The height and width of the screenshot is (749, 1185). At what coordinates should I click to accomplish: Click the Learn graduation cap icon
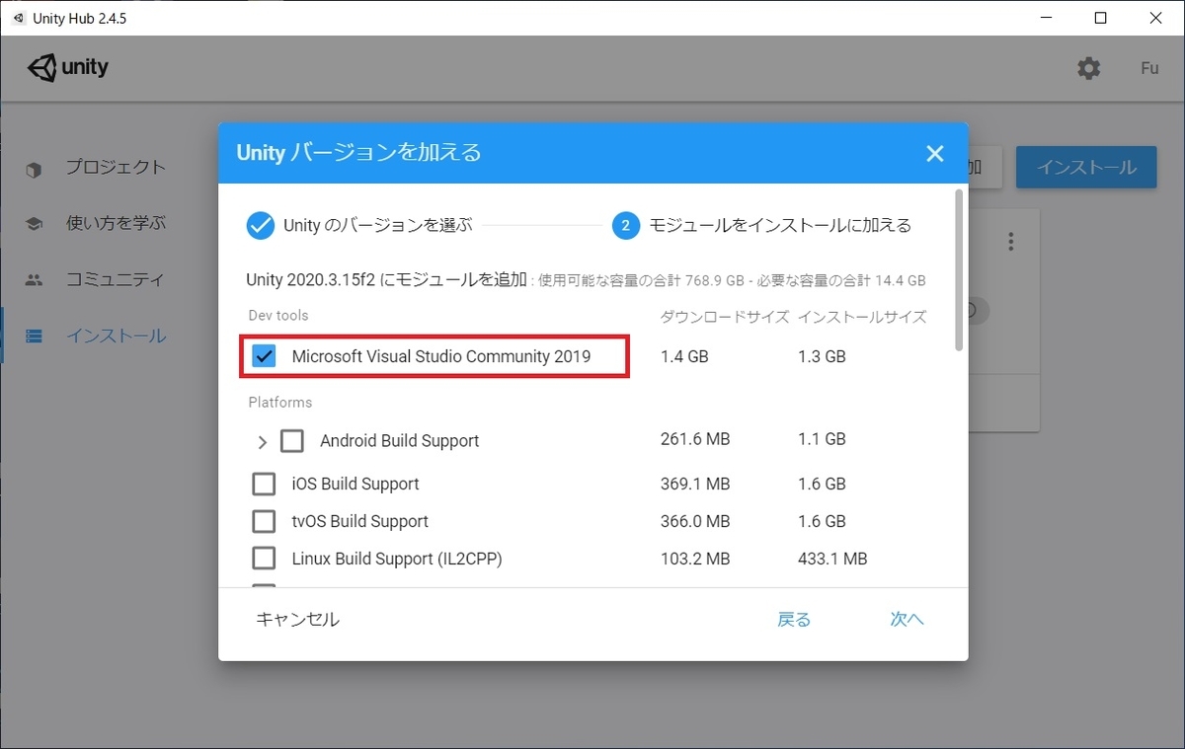pyautogui.click(x=35, y=224)
